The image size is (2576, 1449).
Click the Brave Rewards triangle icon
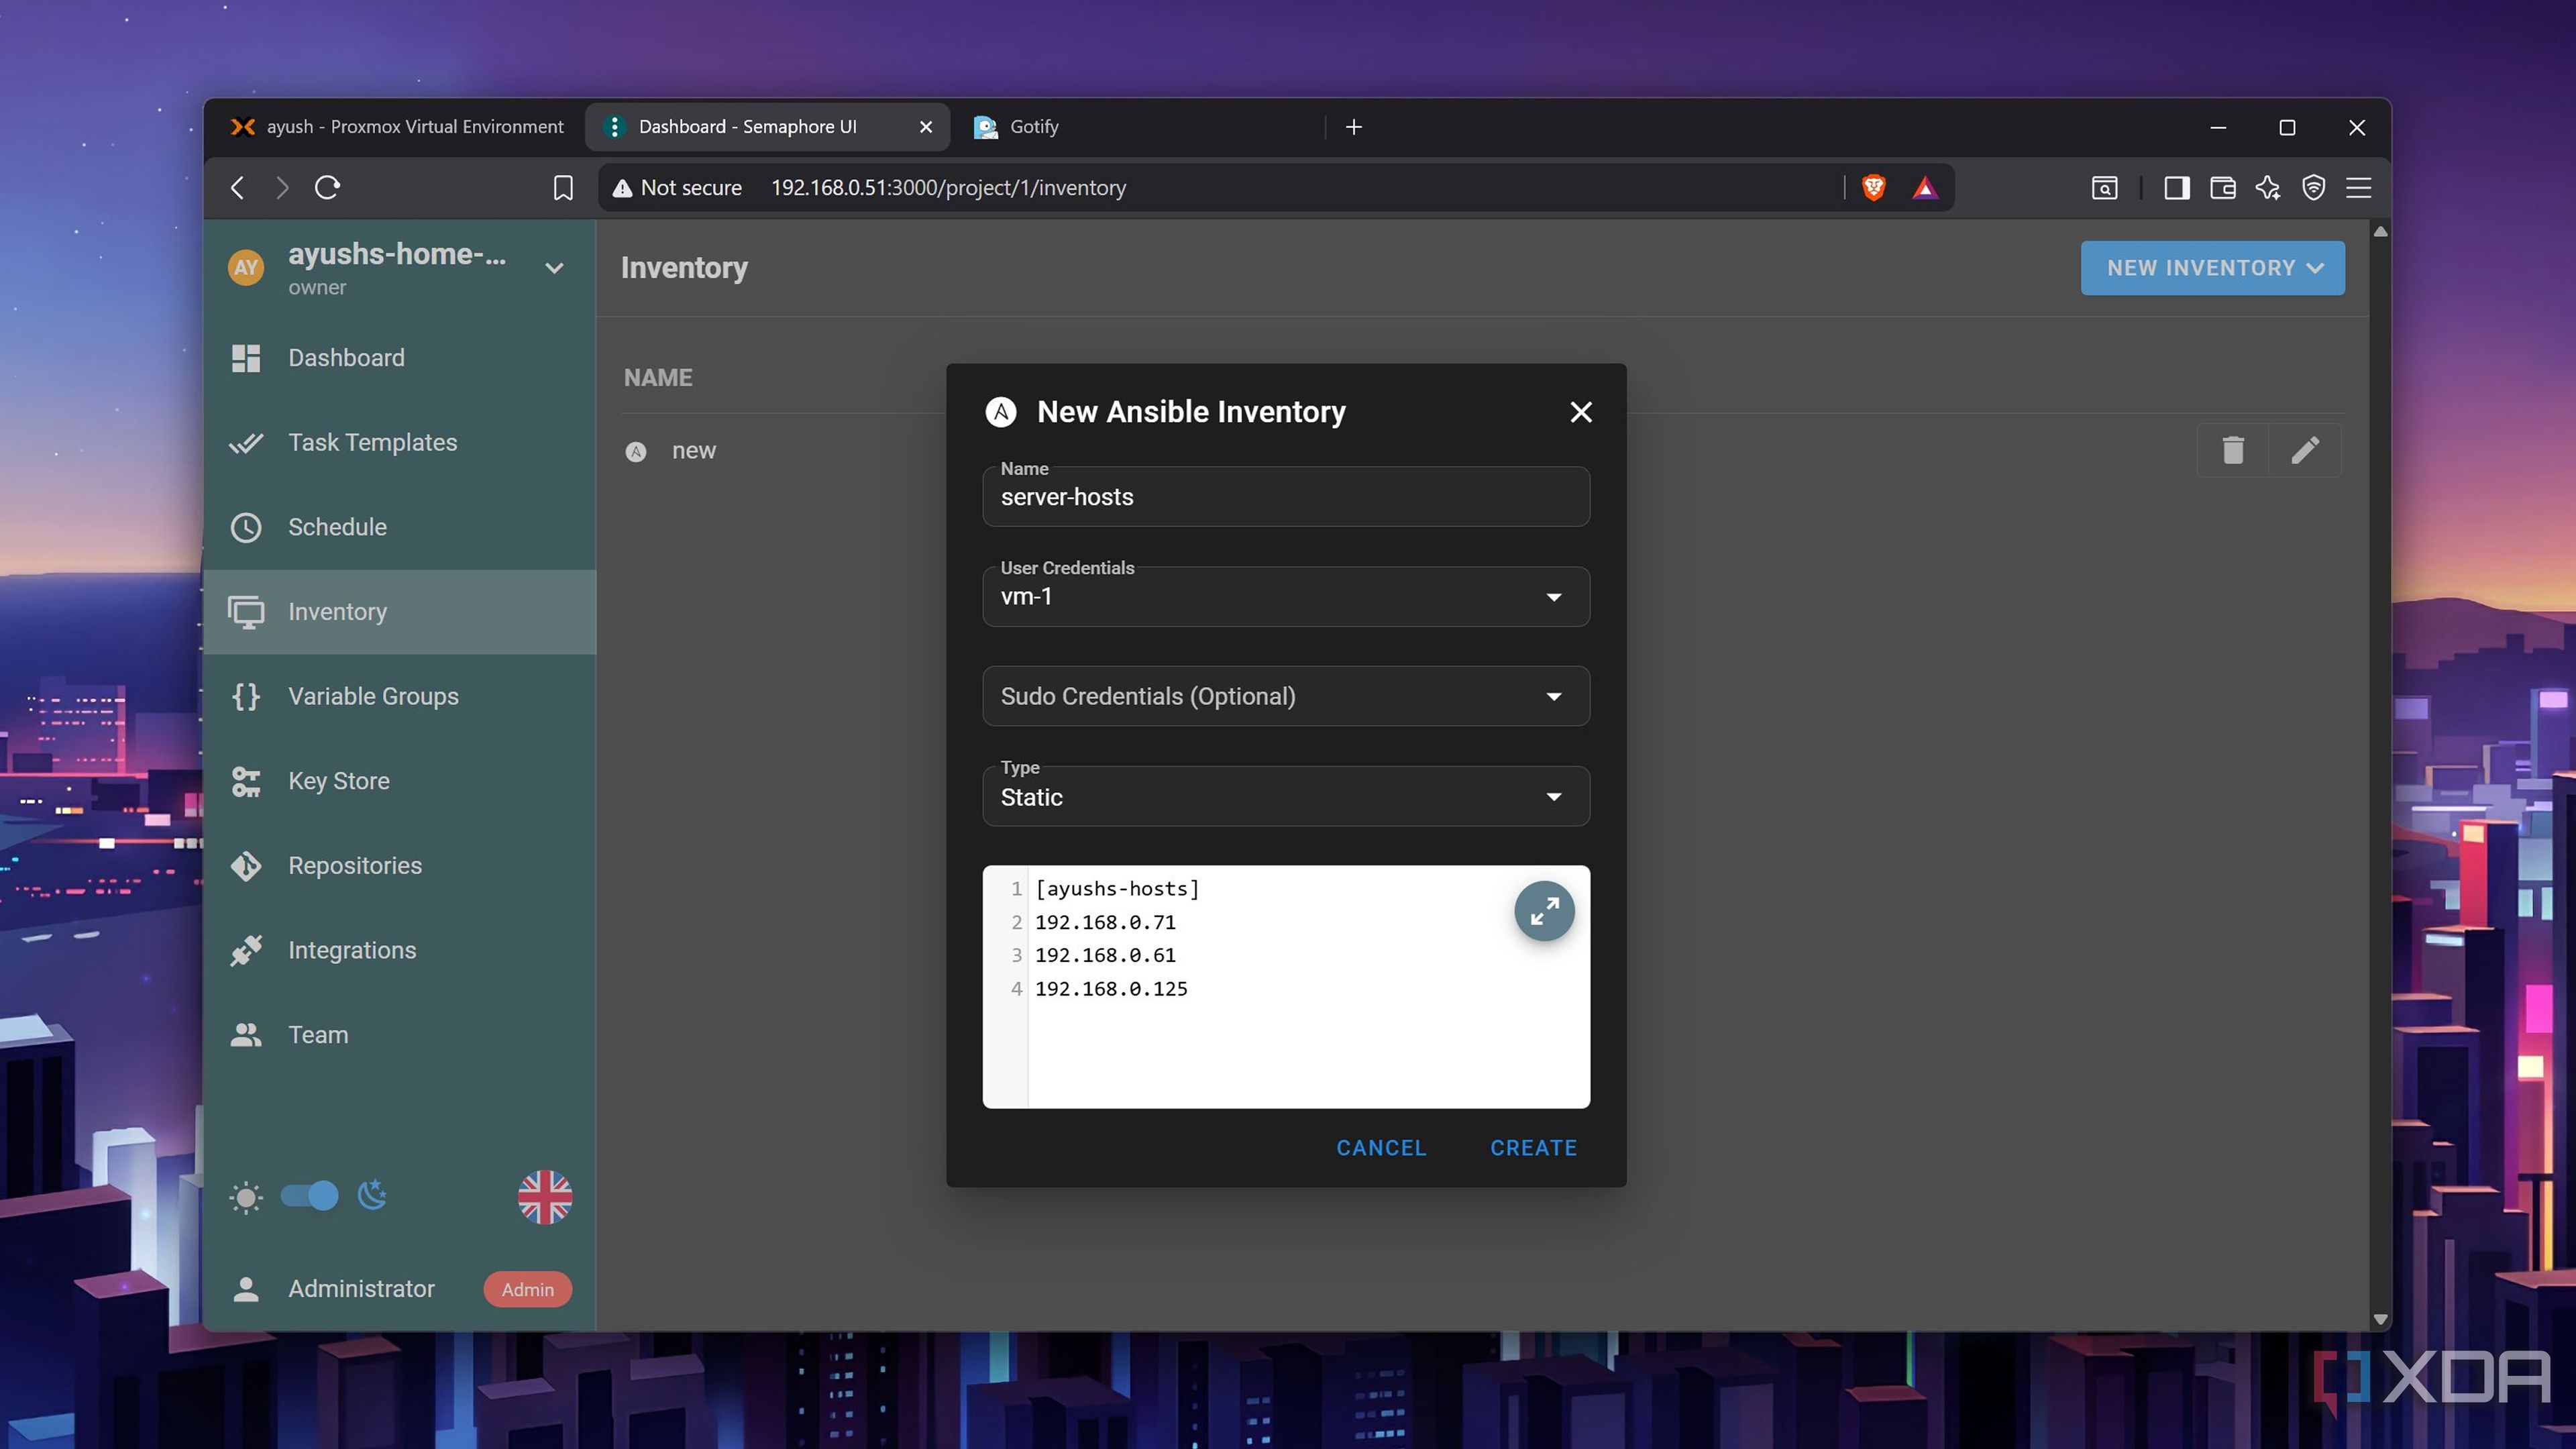click(x=1924, y=188)
